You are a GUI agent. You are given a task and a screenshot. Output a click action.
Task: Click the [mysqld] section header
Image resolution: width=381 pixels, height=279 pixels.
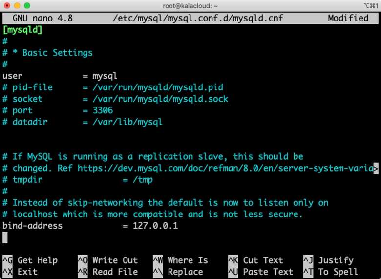click(22, 30)
